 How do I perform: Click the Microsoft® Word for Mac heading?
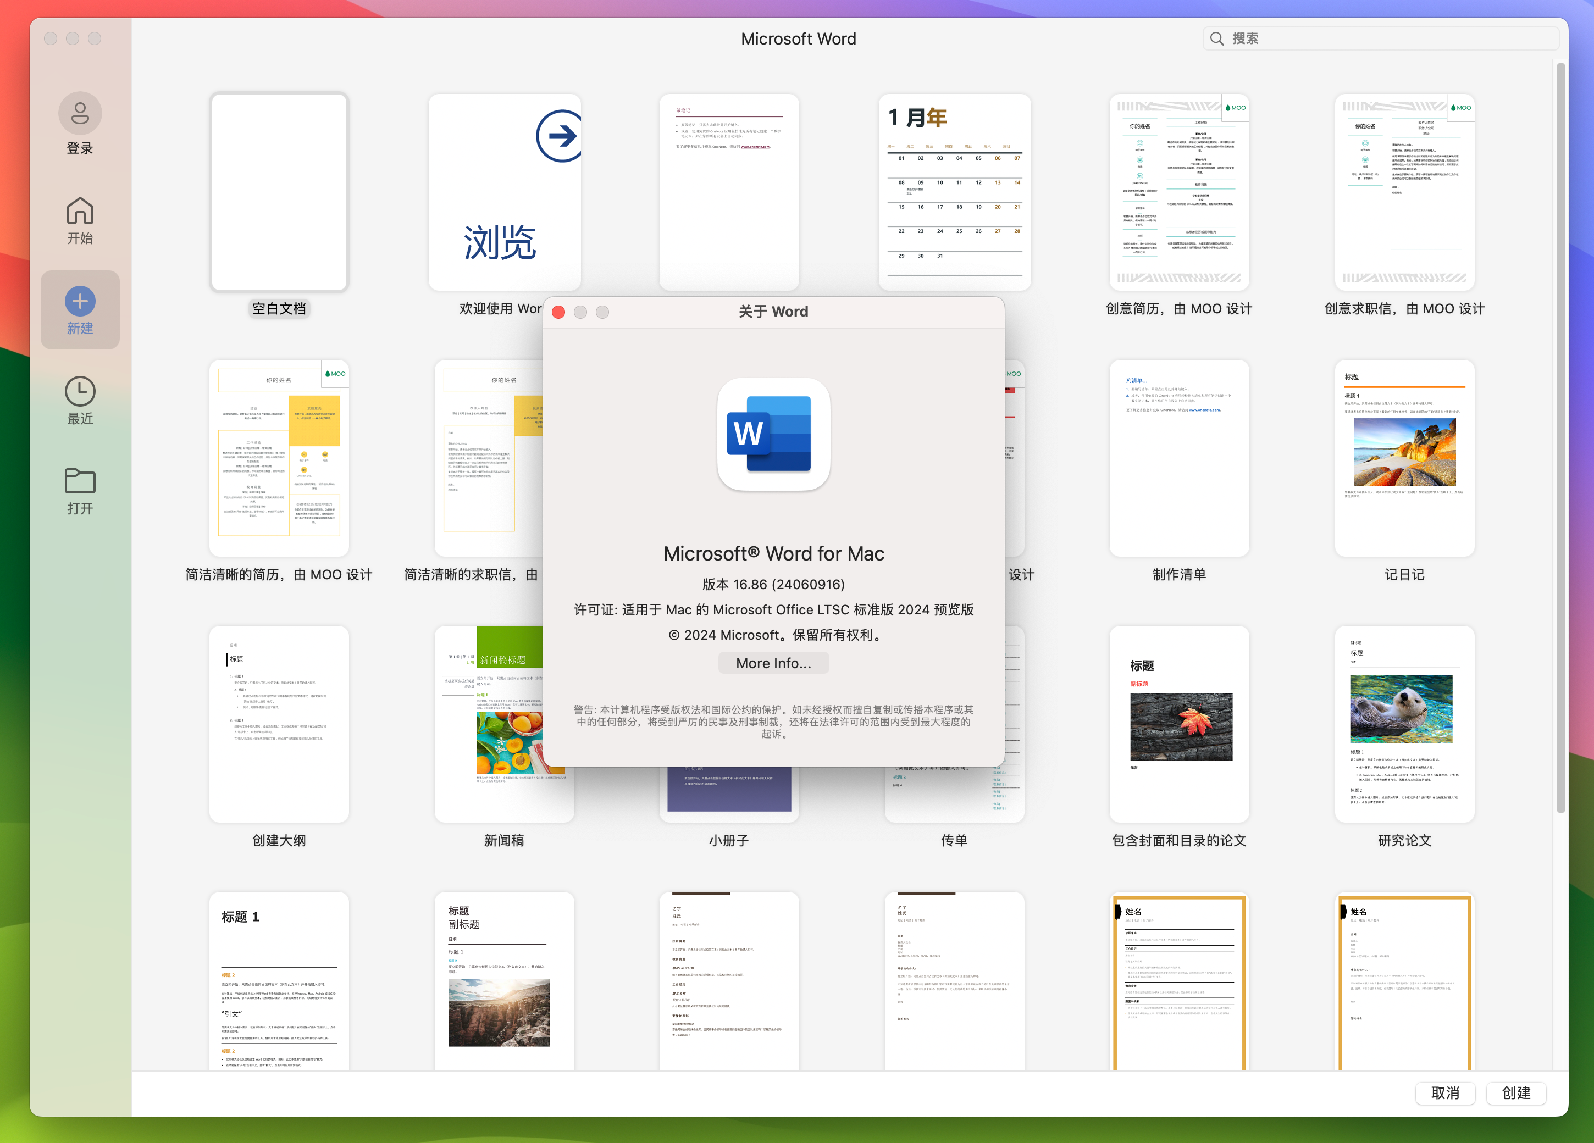pos(773,553)
